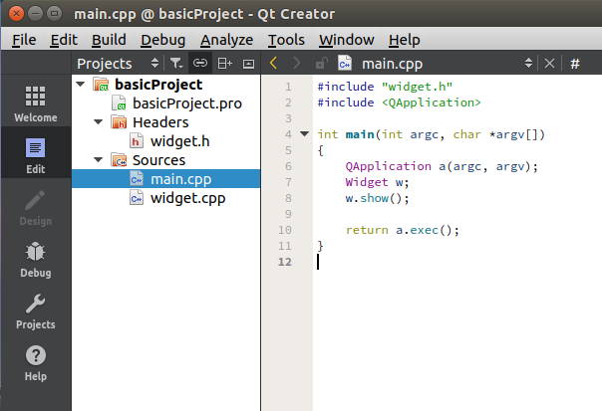Click return keyword on line 10
Viewport: 602px width, 411px height.
click(367, 230)
